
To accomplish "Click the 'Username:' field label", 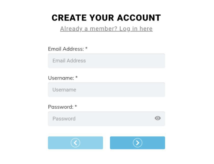I will (61, 78).
